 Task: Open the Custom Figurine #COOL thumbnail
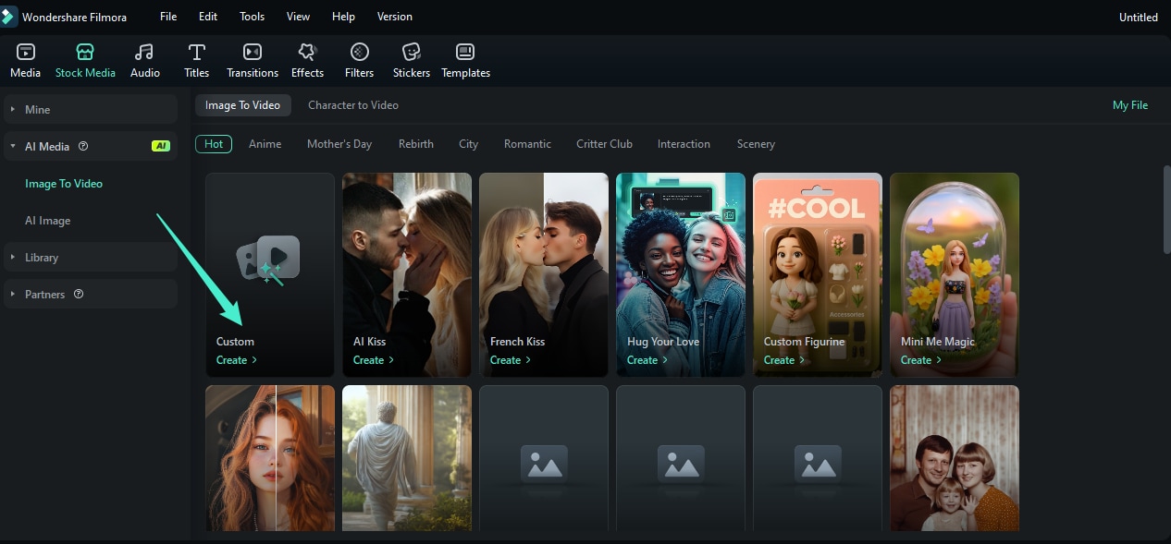tap(818, 274)
